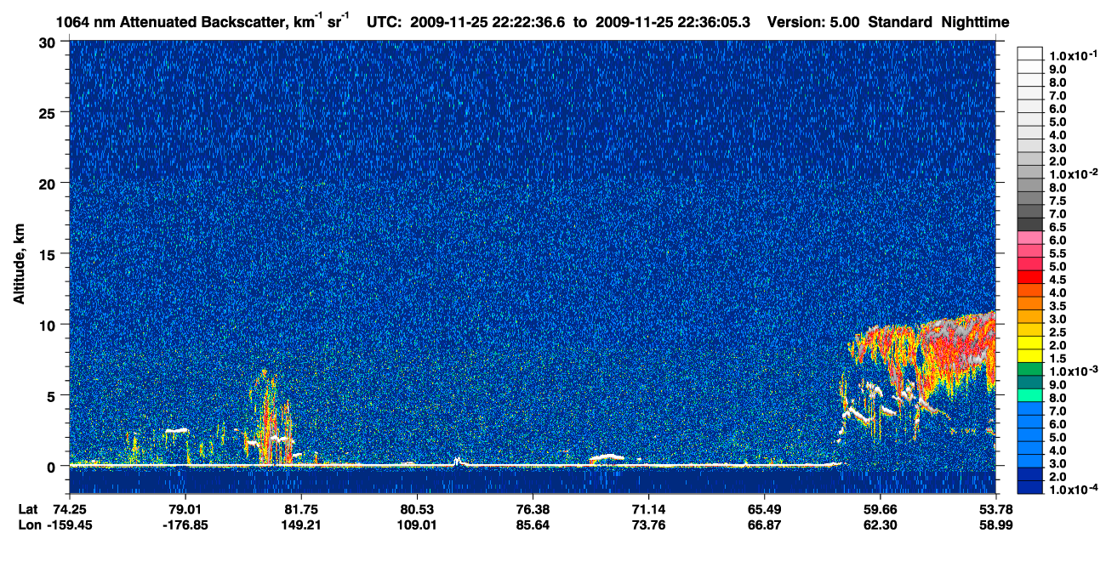Click latitude value 53.78

click(x=995, y=509)
